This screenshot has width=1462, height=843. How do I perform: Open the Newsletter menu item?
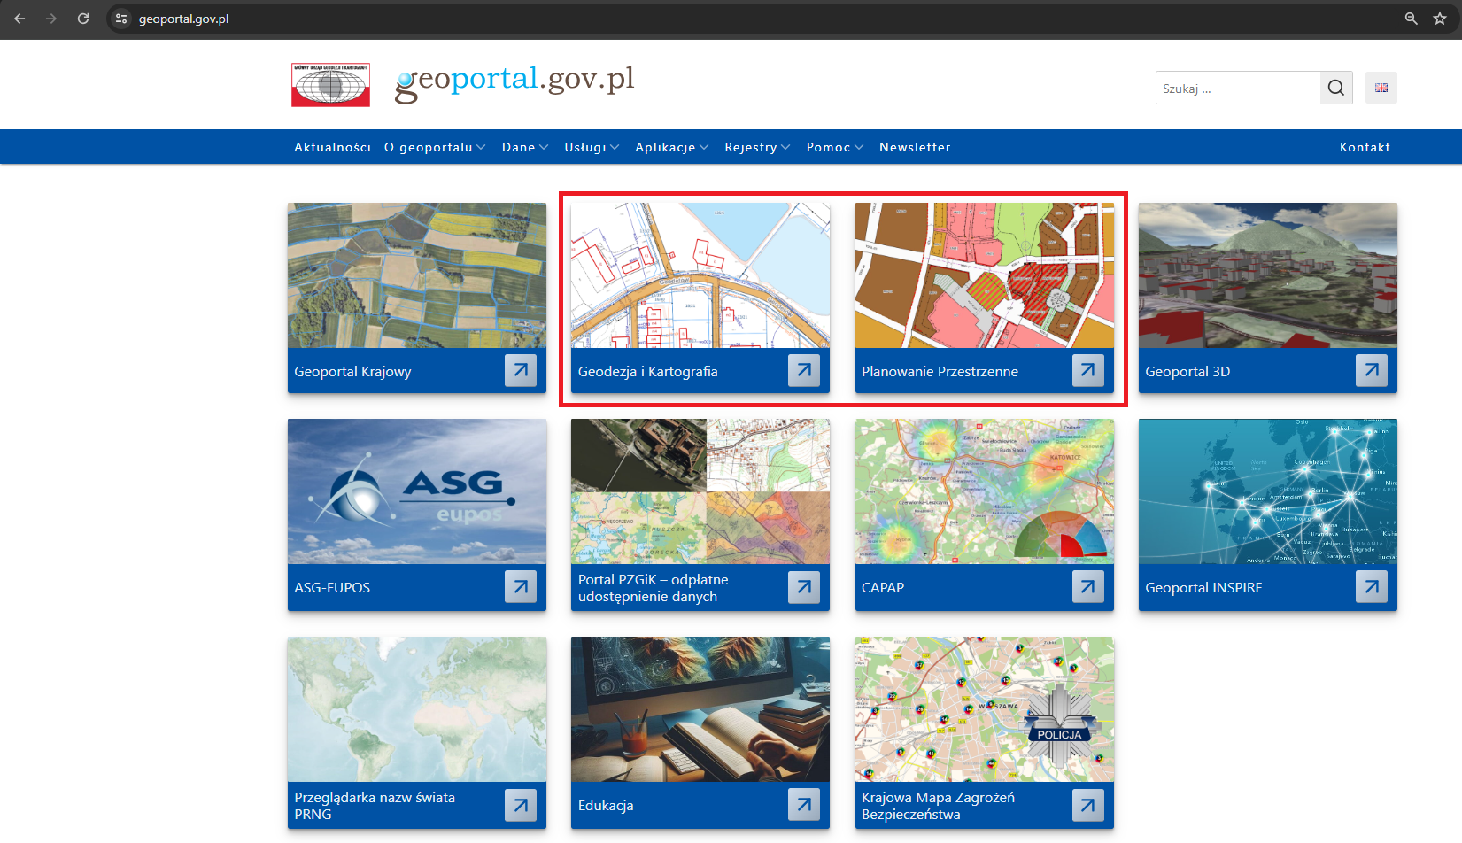(x=915, y=147)
